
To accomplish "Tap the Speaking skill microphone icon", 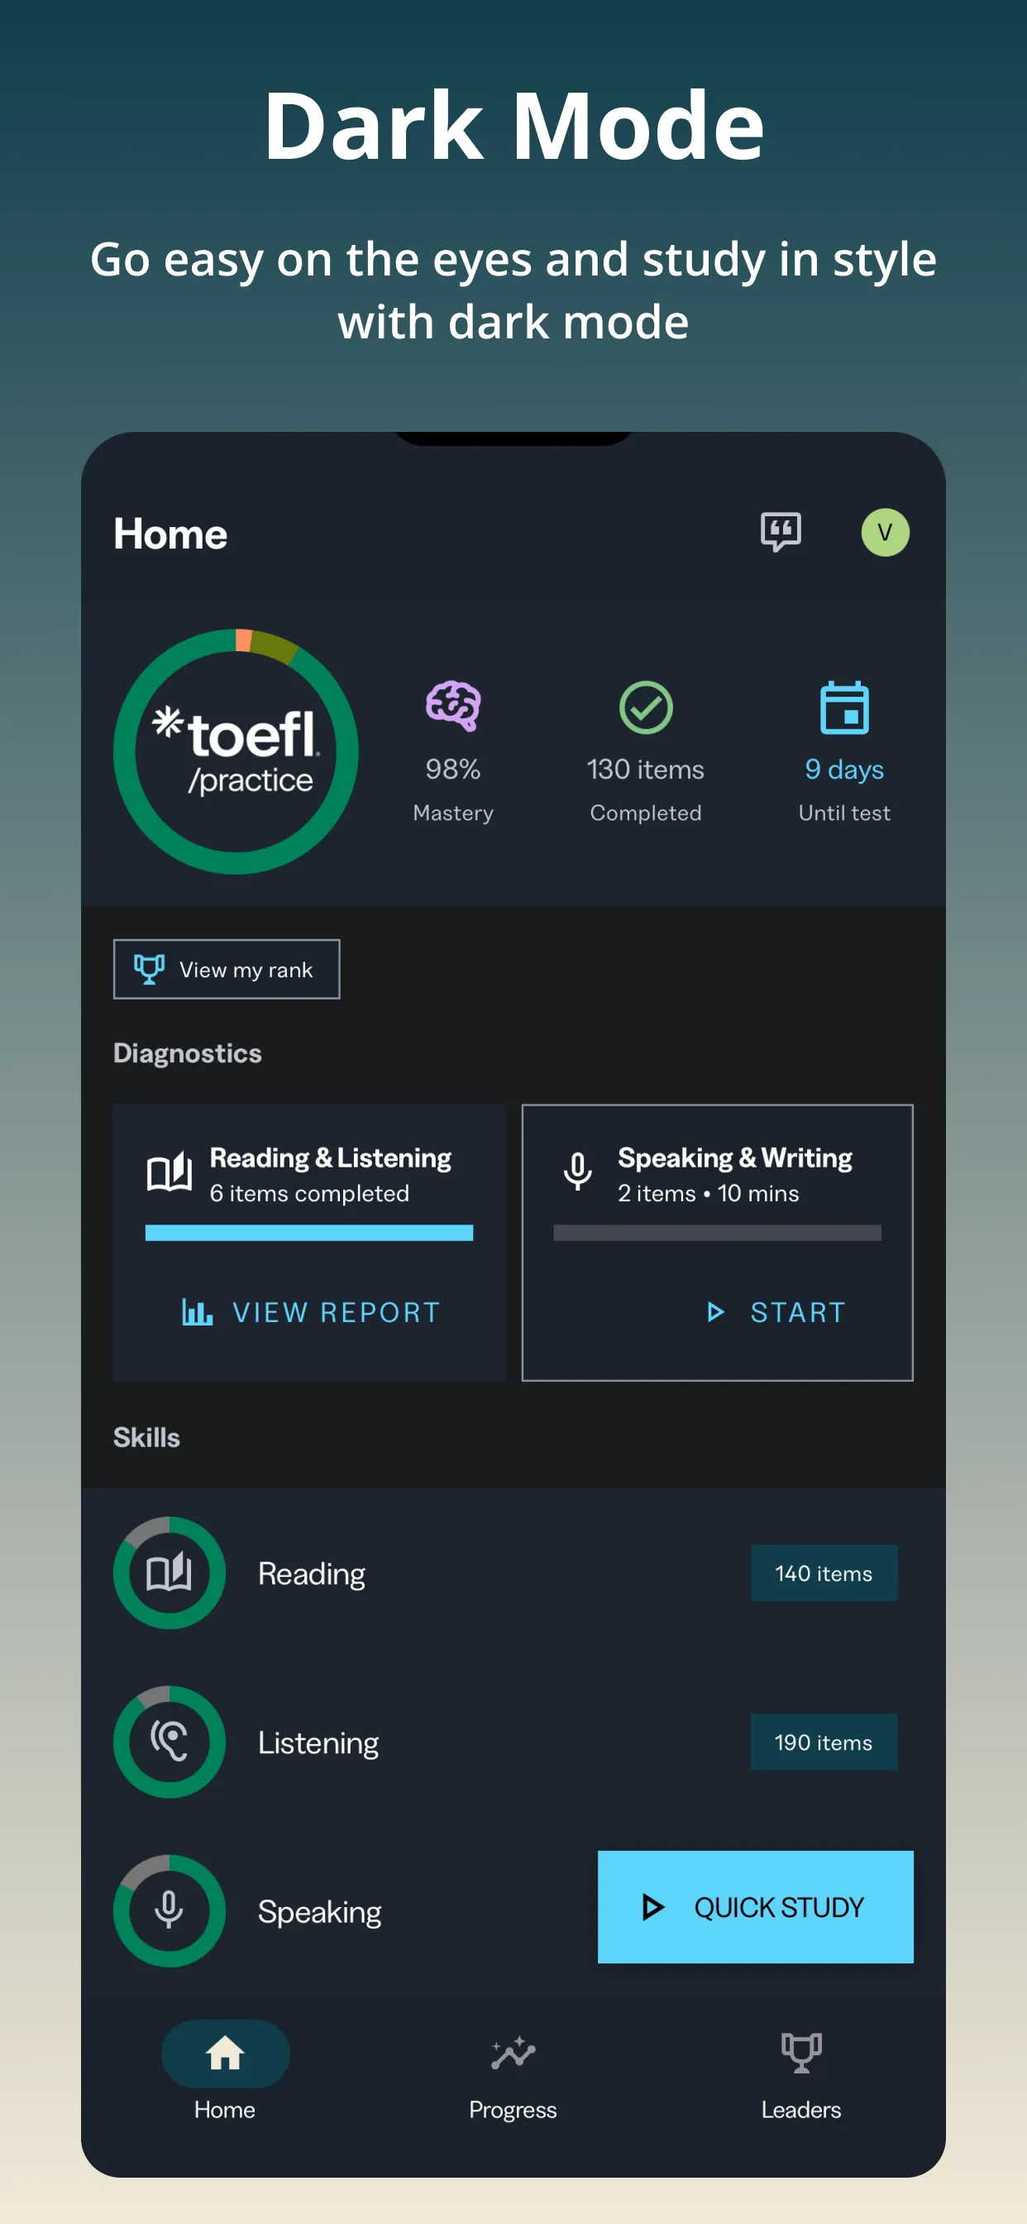I will [x=170, y=1910].
